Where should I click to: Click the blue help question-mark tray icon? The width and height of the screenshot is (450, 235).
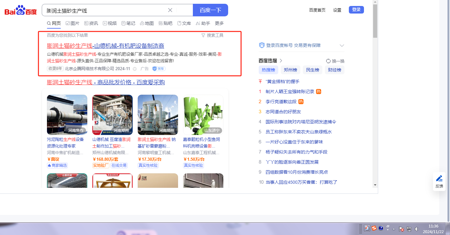tap(381, 228)
